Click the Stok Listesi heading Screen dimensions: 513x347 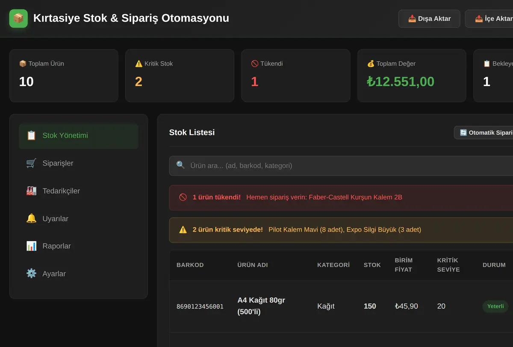[192, 133]
